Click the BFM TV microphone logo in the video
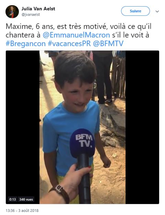Image resolution: width=165 pixels, height=215 pixels. point(84,141)
